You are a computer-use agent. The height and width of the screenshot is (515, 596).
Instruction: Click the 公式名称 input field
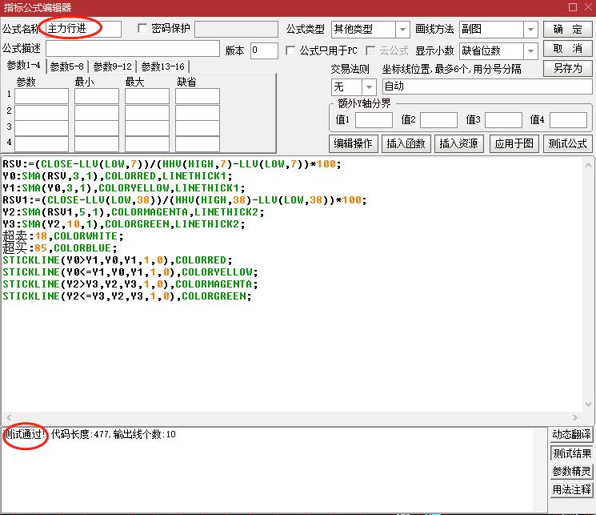coord(83,29)
